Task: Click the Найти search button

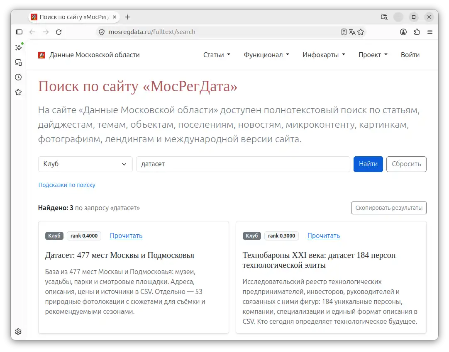Action: click(x=368, y=164)
